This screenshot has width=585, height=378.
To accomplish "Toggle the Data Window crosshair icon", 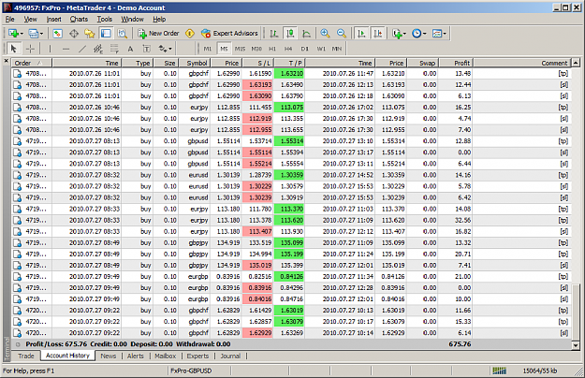I will [x=74, y=34].
